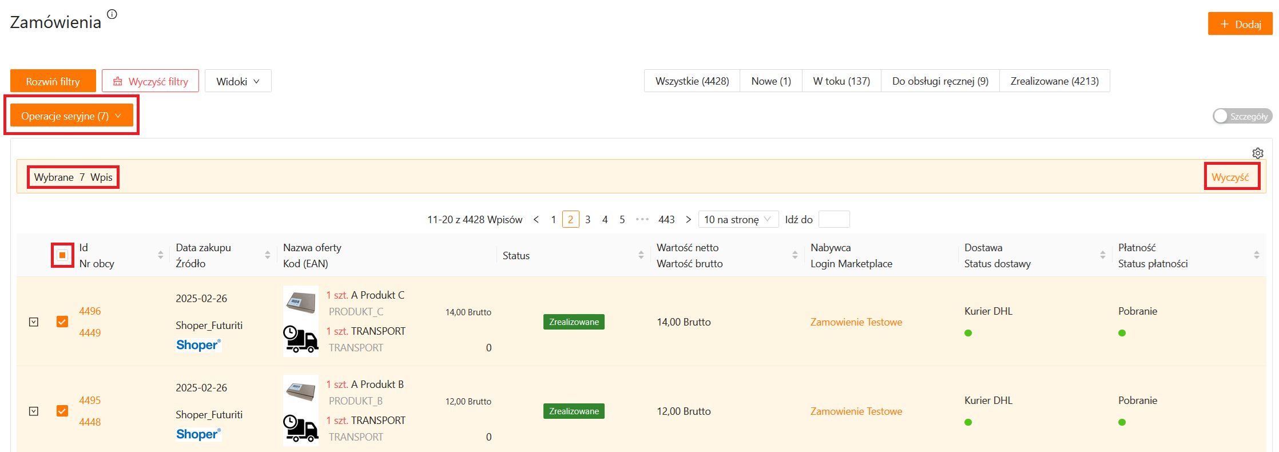Click the Shoper logo for order 4496

(x=198, y=345)
